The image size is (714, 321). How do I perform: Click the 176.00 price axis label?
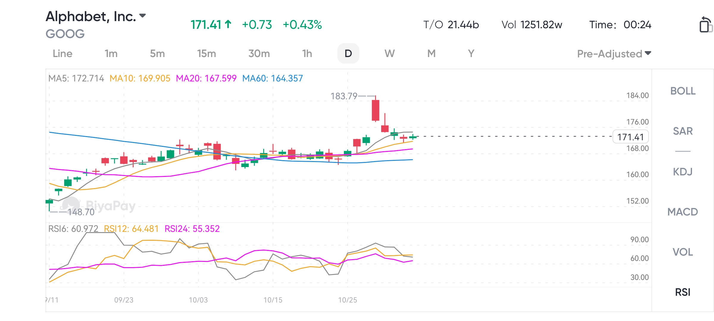pos(638,122)
